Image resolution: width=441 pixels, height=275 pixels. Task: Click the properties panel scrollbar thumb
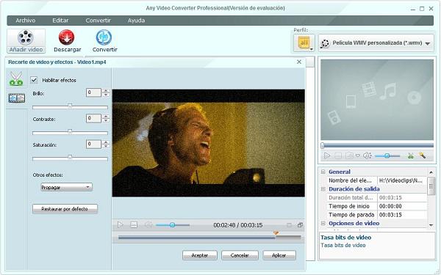[x=431, y=186]
